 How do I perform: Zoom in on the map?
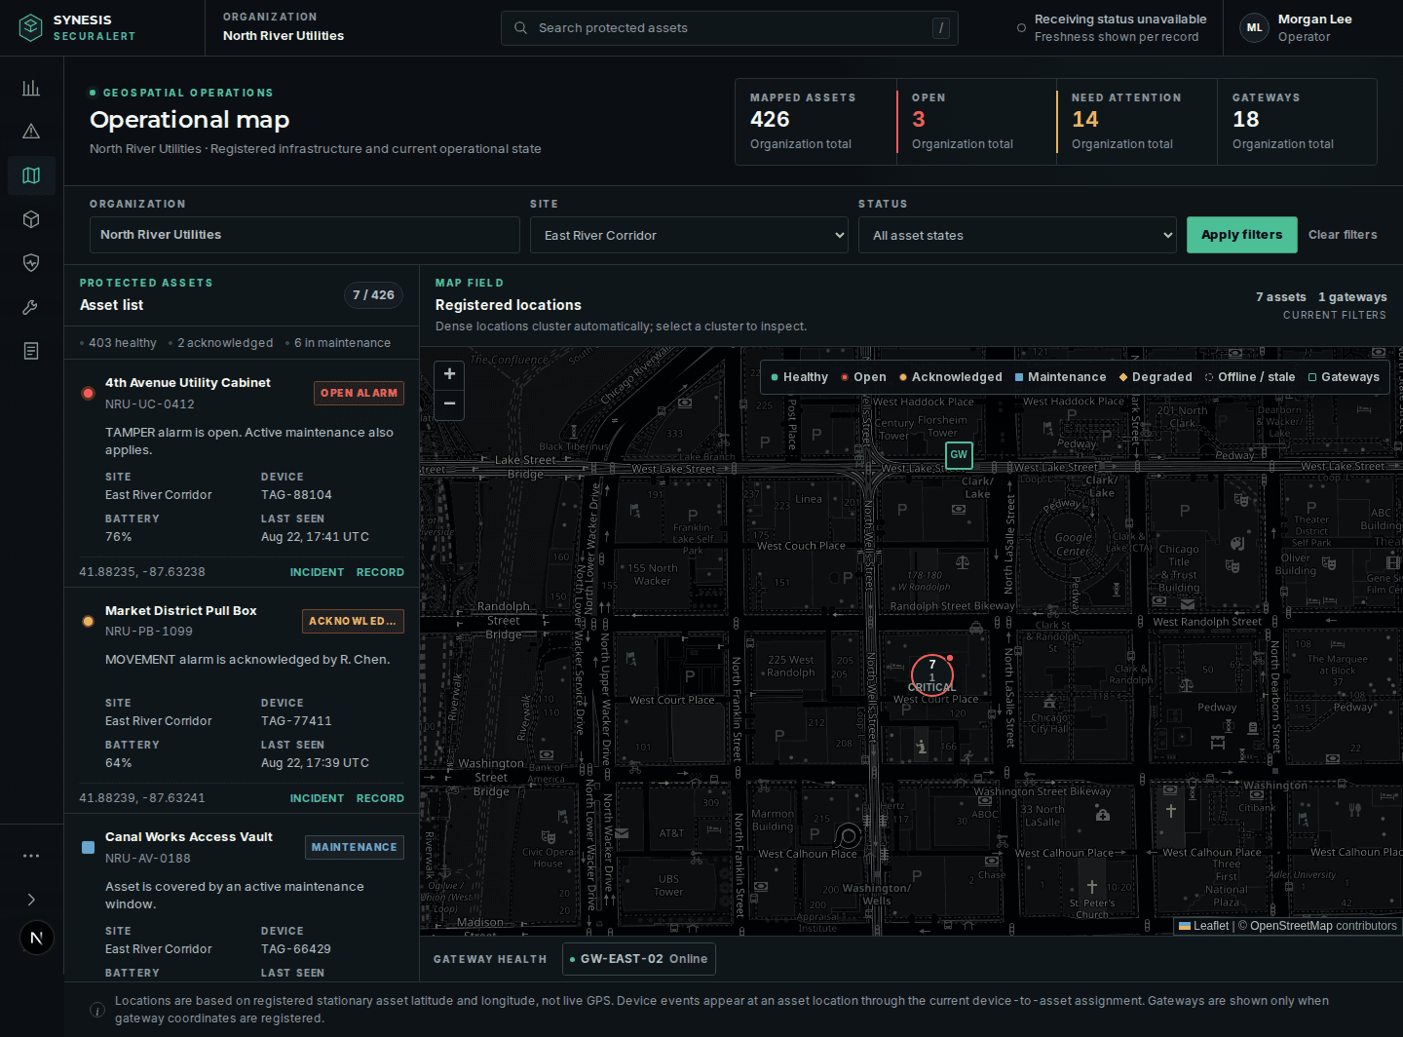(x=449, y=374)
